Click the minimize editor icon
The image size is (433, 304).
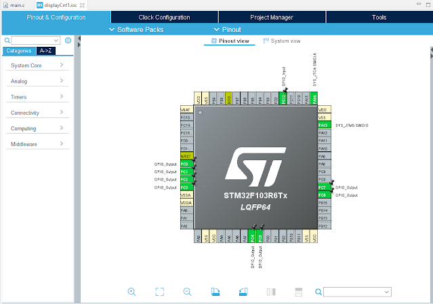(x=419, y=4)
